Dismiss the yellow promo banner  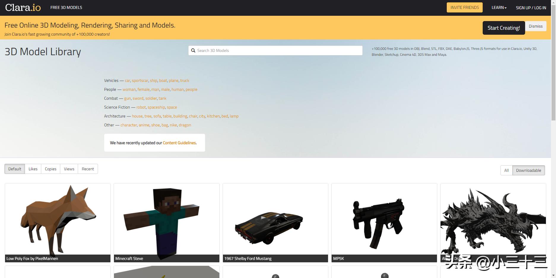[536, 26]
